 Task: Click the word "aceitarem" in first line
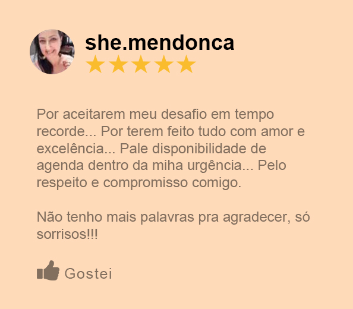point(94,114)
